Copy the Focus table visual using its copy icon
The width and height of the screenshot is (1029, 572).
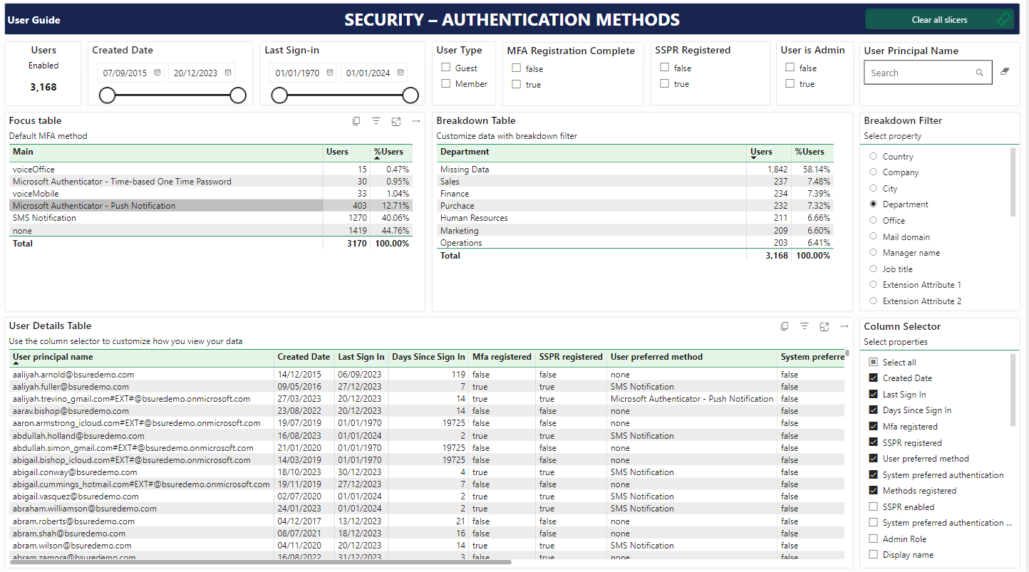356,121
